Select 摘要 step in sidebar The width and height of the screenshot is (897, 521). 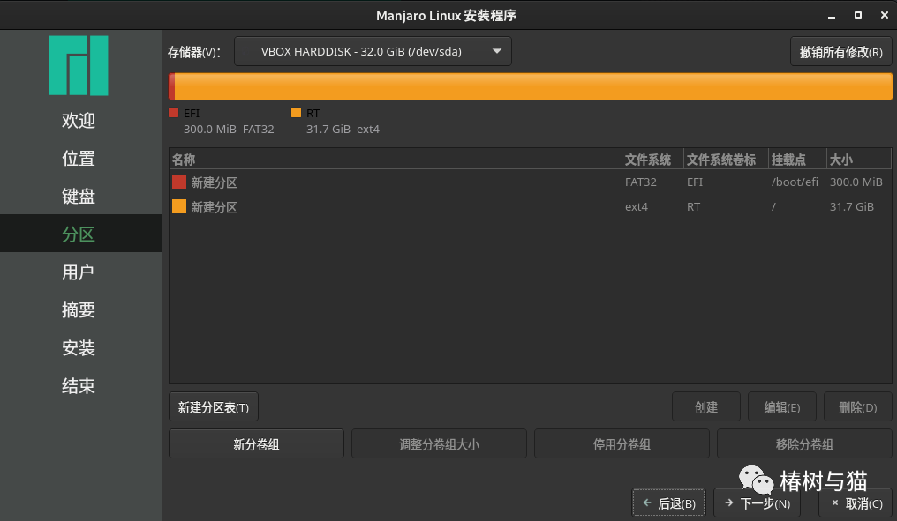[79, 309]
